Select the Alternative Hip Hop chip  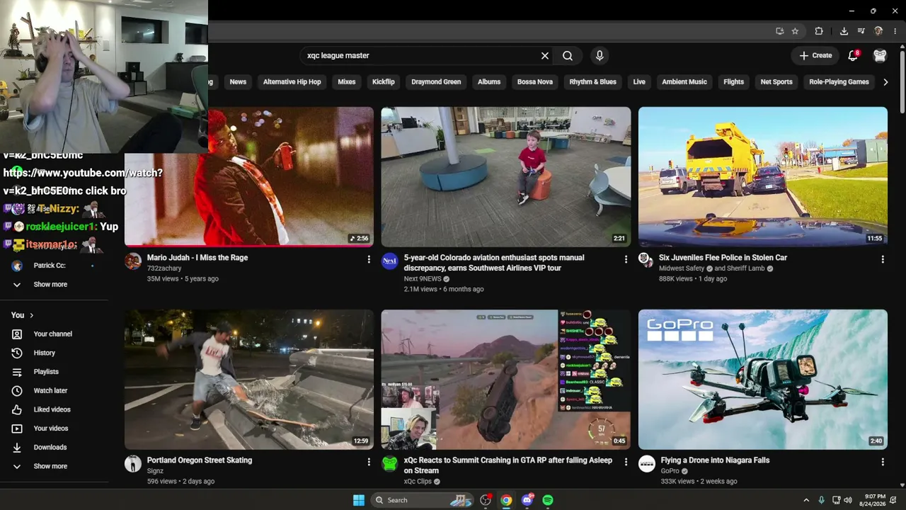coord(292,82)
